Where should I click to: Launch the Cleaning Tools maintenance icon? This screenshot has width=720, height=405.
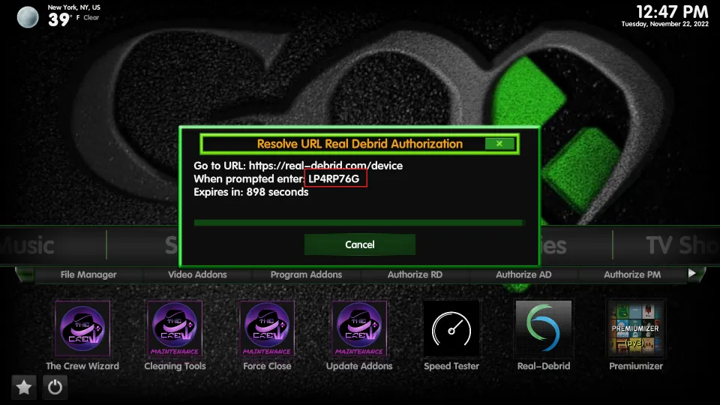coord(175,328)
